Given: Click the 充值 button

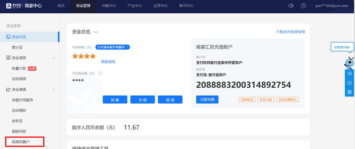Looking at the screenshot, I should pyautogui.click(x=143, y=99).
